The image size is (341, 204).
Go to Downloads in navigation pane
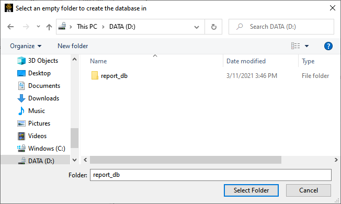(x=38, y=98)
